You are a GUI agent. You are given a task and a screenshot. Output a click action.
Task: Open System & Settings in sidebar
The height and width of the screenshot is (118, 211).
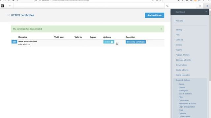(x=183, y=80)
